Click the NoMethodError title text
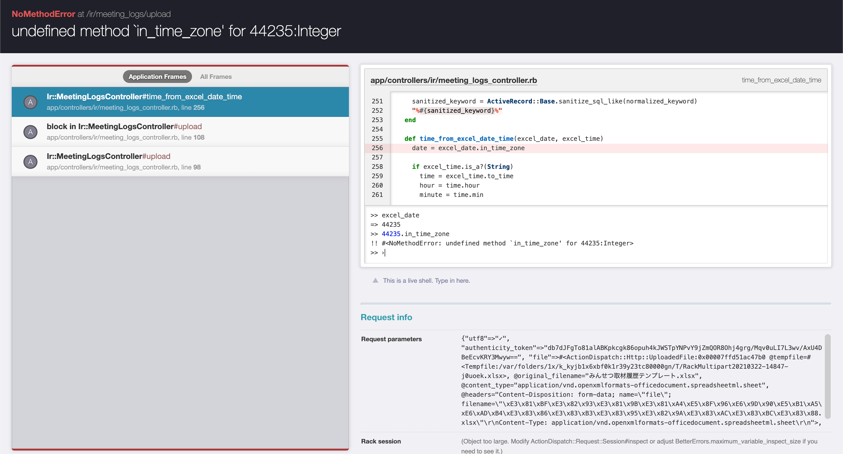This screenshot has width=843, height=454. (x=43, y=14)
